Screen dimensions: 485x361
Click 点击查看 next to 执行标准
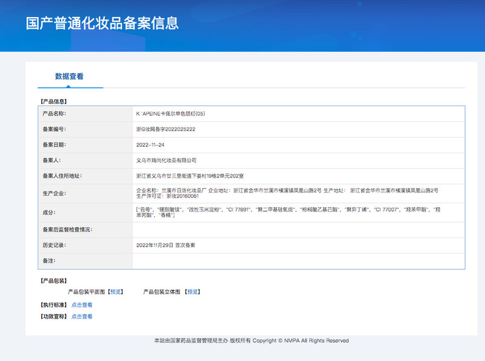(82, 305)
